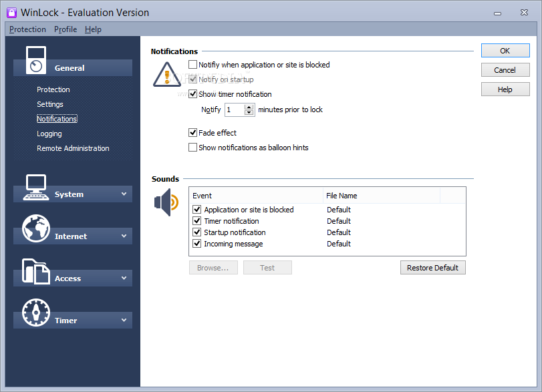Uncheck the Timer notification sound event
Image resolution: width=542 pixels, height=392 pixels.
(x=197, y=220)
